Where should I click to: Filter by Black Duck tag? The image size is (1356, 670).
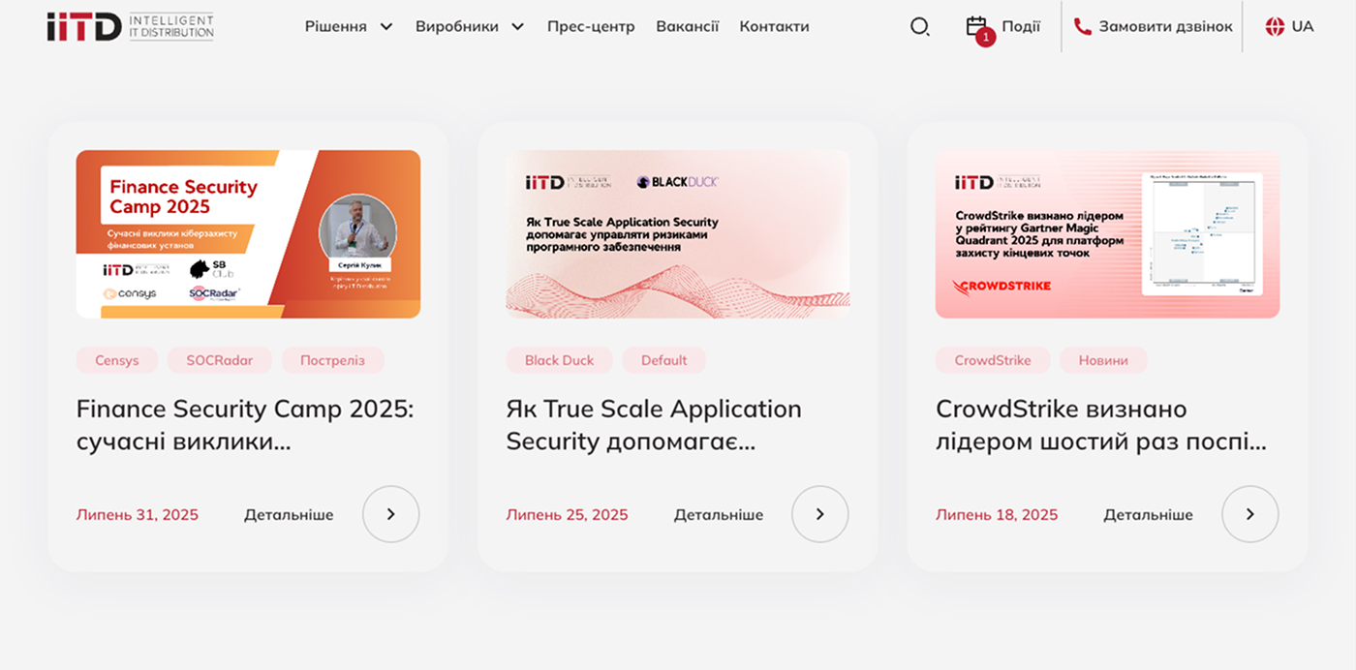pyautogui.click(x=559, y=360)
